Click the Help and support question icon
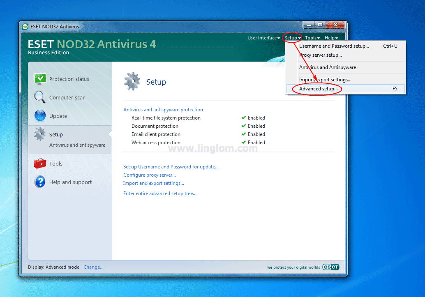425x297 pixels. click(40, 182)
